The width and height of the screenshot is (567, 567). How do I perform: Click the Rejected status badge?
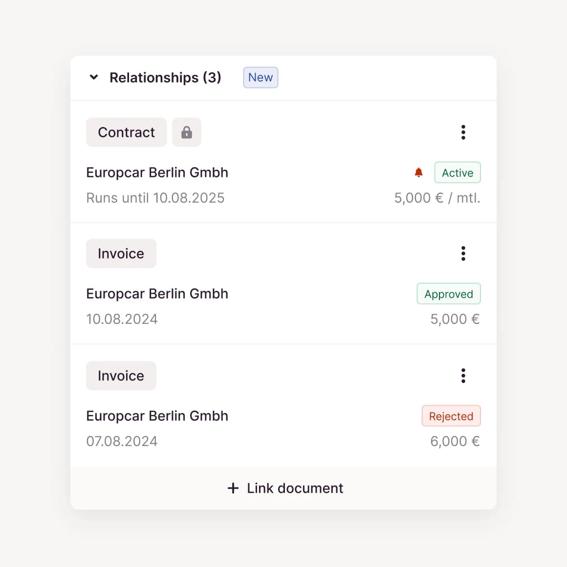pos(451,416)
